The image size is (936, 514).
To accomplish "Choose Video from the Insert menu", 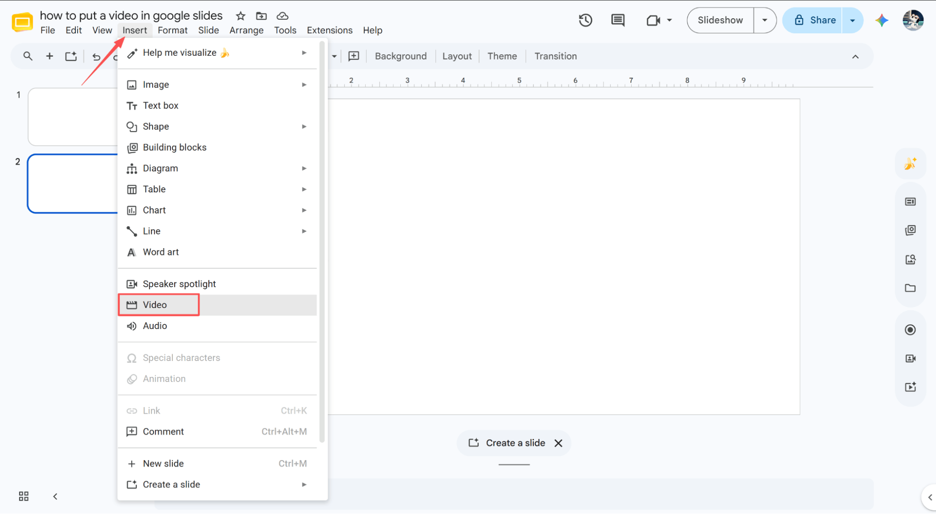I will click(218, 305).
